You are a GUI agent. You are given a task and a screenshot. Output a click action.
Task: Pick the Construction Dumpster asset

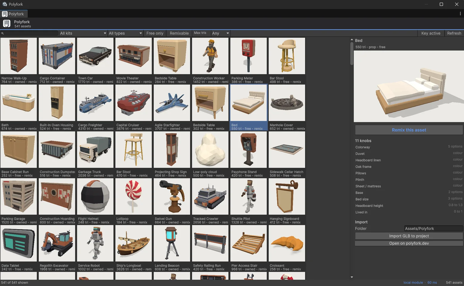[57, 150]
